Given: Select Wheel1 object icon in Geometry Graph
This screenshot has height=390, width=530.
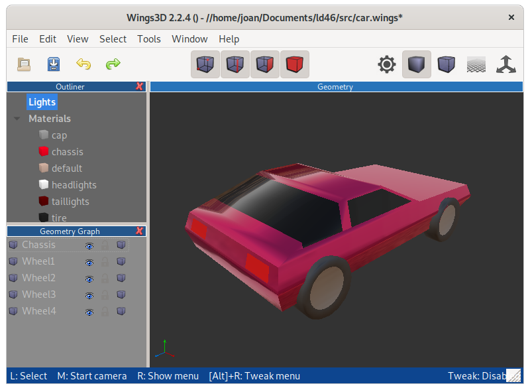Looking at the screenshot, I should point(13,261).
